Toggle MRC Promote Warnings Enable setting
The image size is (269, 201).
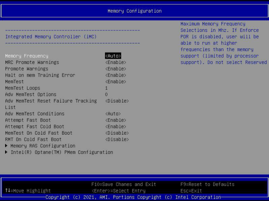click(116, 62)
